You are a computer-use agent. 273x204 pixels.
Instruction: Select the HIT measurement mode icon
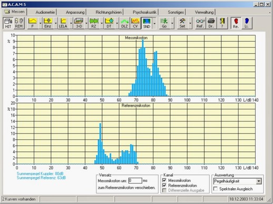pos(8,23)
